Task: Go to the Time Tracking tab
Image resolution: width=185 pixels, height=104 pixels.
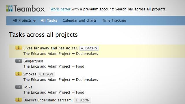Action: click(x=114, y=21)
